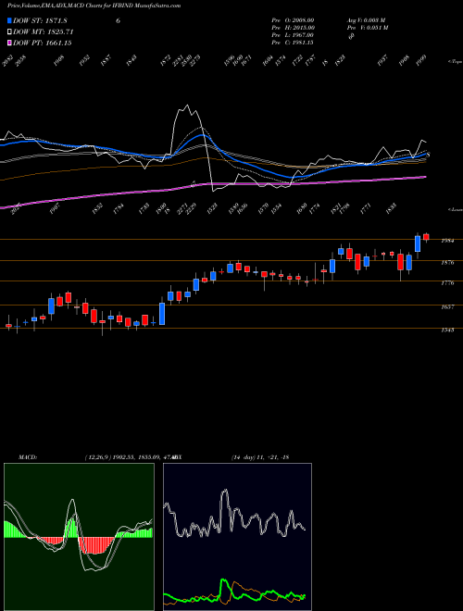
Task: Click the 1543 price axis label
Action: pos(447,330)
